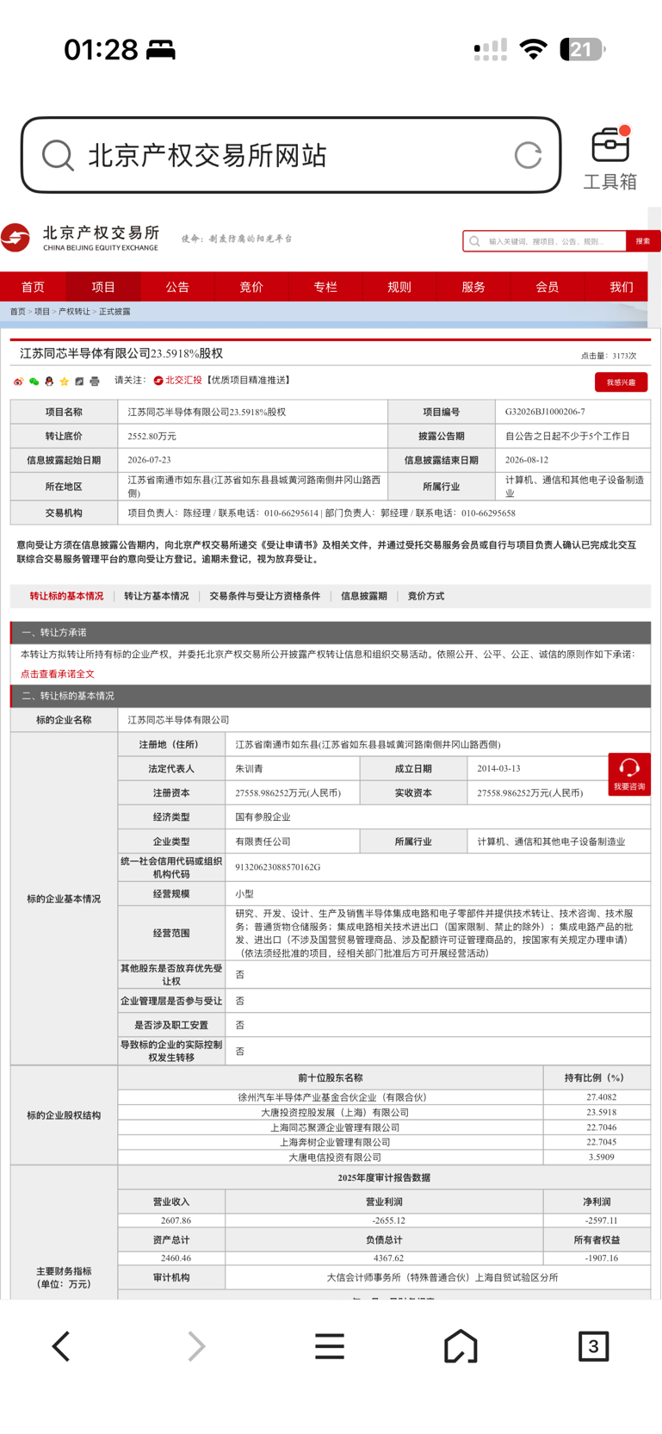The image size is (662, 1434).
Task: Collapse the 二、转让标的基本情况 section header
Action: point(331,696)
